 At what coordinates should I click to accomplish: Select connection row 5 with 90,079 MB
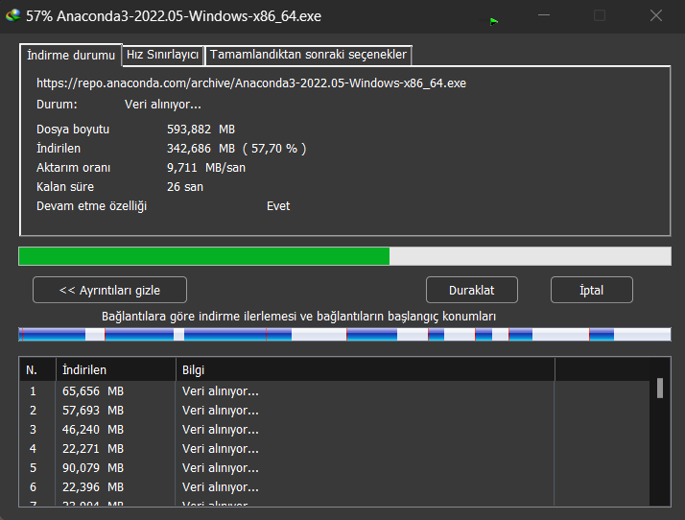click(x=334, y=468)
